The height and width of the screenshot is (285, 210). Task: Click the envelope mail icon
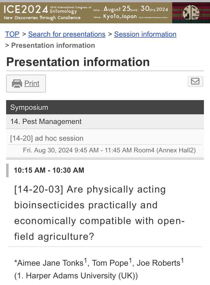tap(195, 81)
